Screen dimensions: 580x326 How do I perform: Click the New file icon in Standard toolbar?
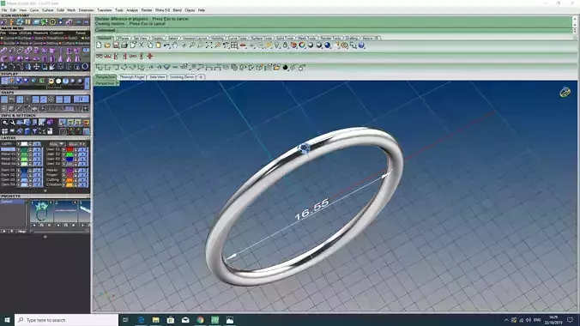click(99, 45)
